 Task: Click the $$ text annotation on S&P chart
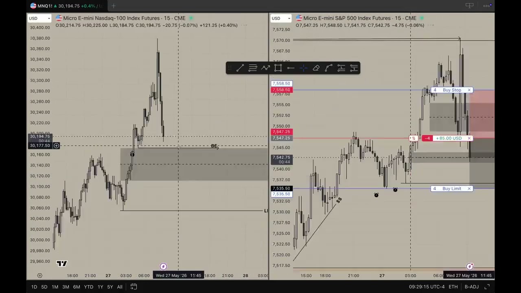(x=339, y=200)
